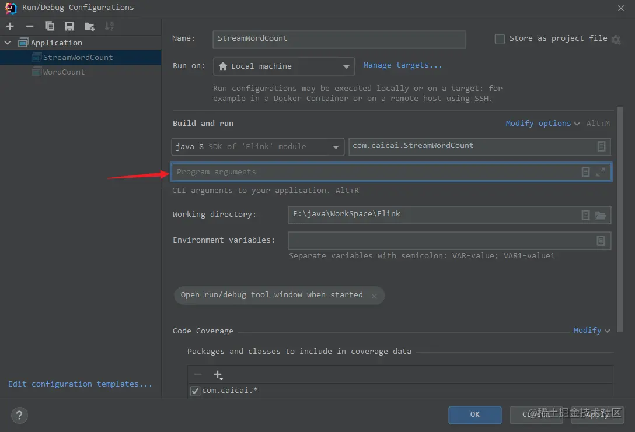Uncheck com.caicai.* coverage entry
635x432 pixels.
click(195, 391)
